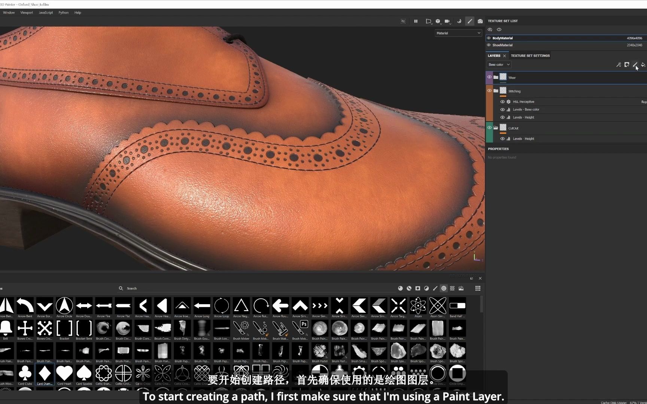Click the Iray render mode icon
This screenshot has width=647, height=404.
coord(459,21)
